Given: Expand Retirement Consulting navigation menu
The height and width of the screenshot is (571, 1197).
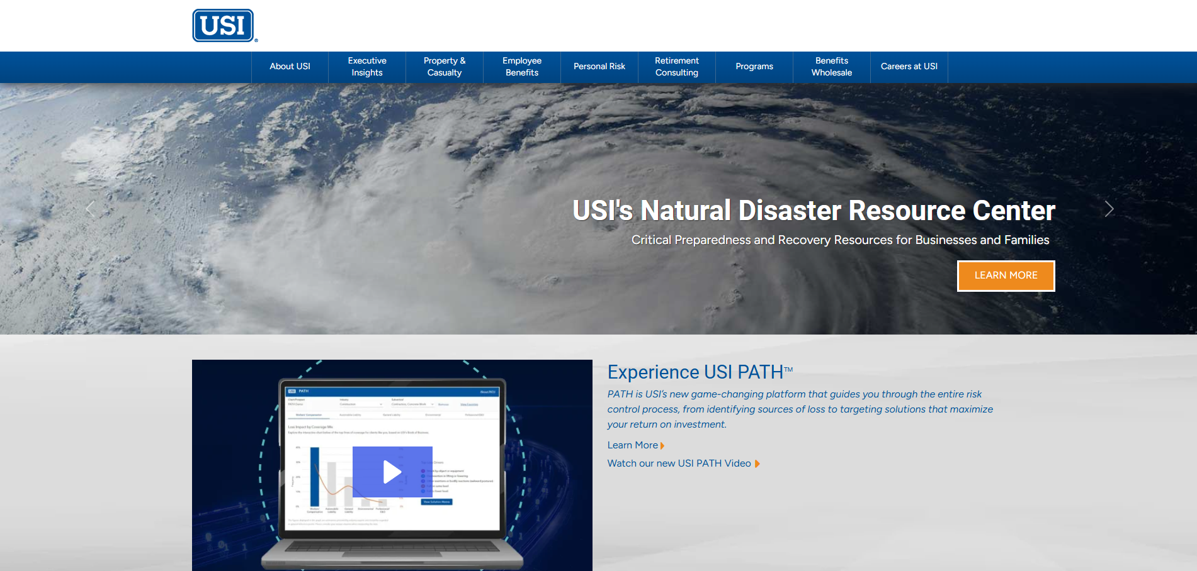Looking at the screenshot, I should [x=677, y=67].
